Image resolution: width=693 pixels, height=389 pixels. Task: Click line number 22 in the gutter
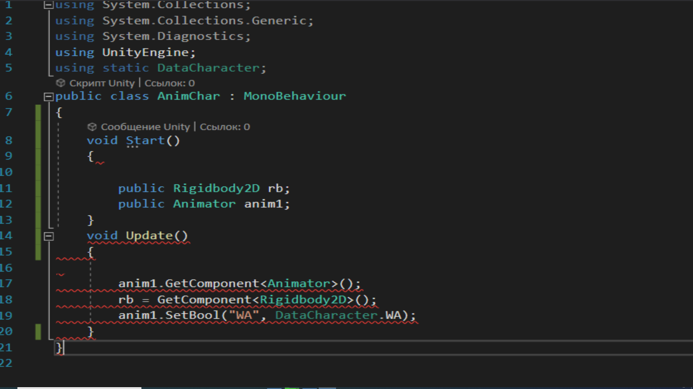pyautogui.click(x=6, y=363)
